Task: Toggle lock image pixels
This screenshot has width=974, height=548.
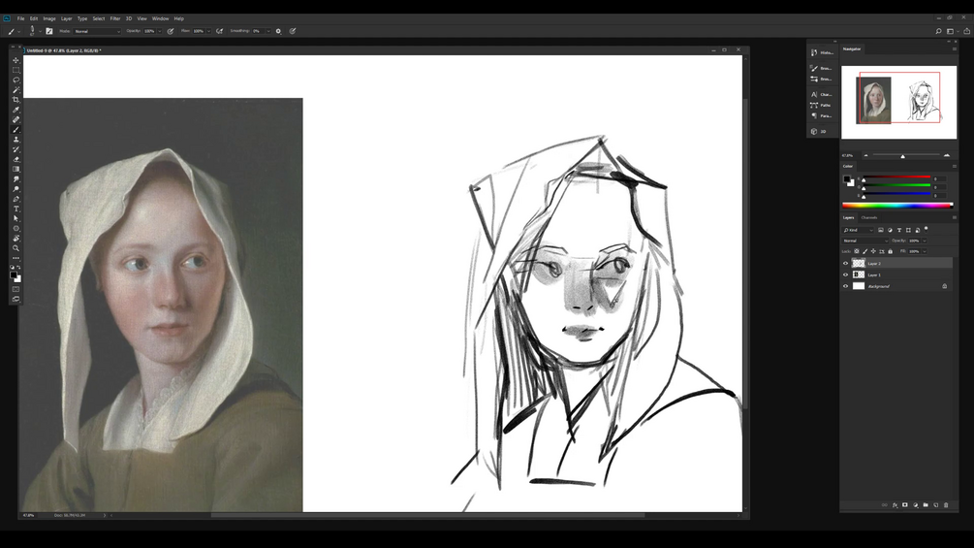Action: pyautogui.click(x=864, y=251)
